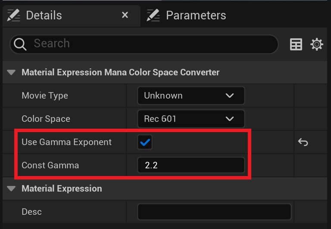
Task: Click the Details tab pencil icon
Action: click(14, 15)
